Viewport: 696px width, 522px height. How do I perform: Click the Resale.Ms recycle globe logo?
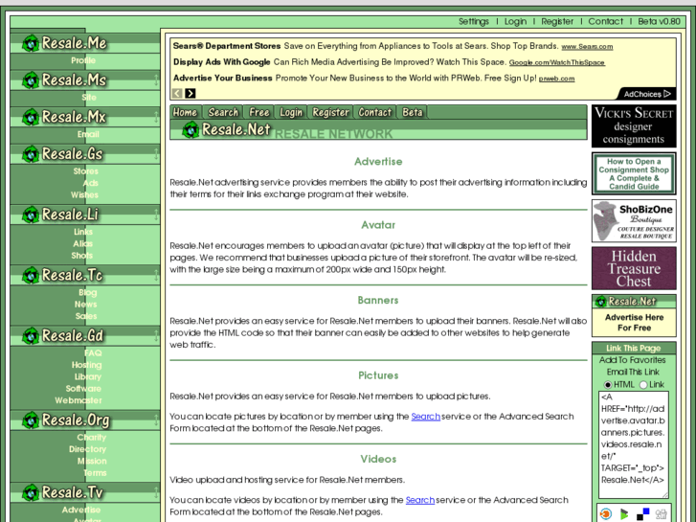pos(31,80)
